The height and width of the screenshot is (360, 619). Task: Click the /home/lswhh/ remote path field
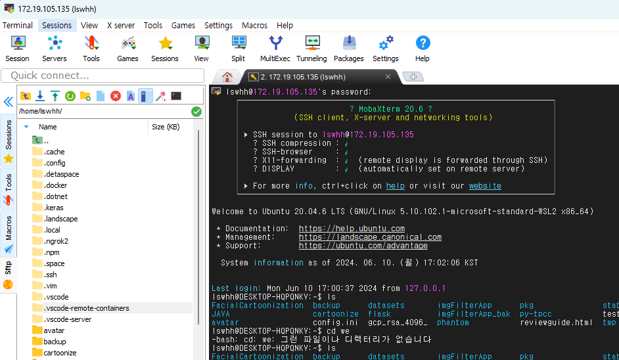(104, 111)
